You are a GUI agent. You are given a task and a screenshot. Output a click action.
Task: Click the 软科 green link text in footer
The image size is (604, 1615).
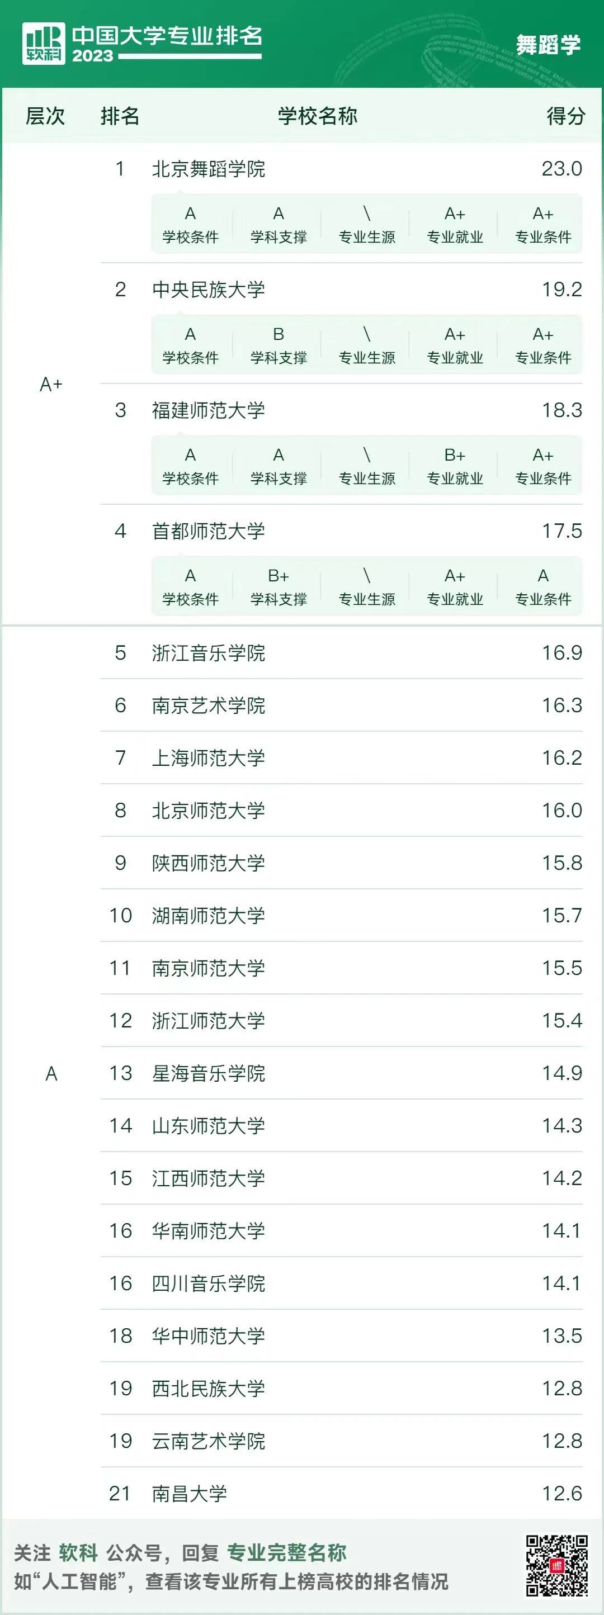[78, 1552]
